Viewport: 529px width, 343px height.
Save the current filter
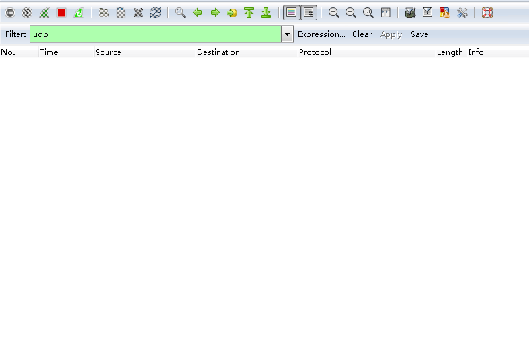[x=419, y=34]
